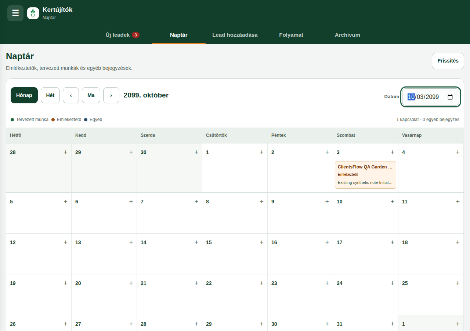470x331 pixels.
Task: Add entry on September 29
Action: (131, 152)
